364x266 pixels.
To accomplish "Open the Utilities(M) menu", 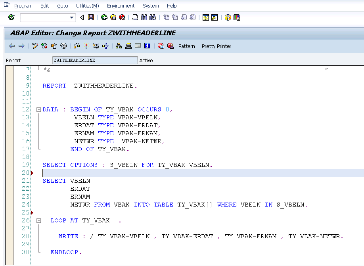I will click(87, 6).
